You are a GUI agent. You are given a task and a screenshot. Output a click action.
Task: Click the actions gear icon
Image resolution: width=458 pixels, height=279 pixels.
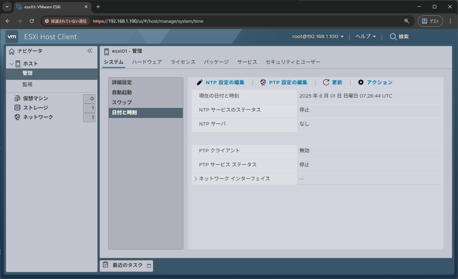point(361,82)
